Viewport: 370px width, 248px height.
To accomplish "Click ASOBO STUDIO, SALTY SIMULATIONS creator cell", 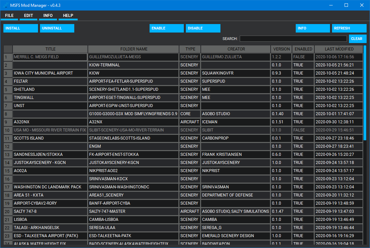I will click(235, 211).
